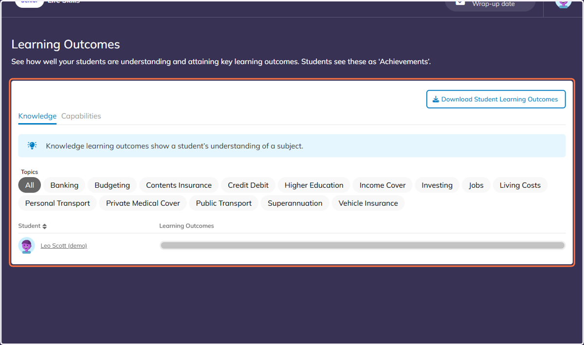Viewport: 584px width, 345px height.
Task: Filter by Banking topic
Action: click(64, 185)
